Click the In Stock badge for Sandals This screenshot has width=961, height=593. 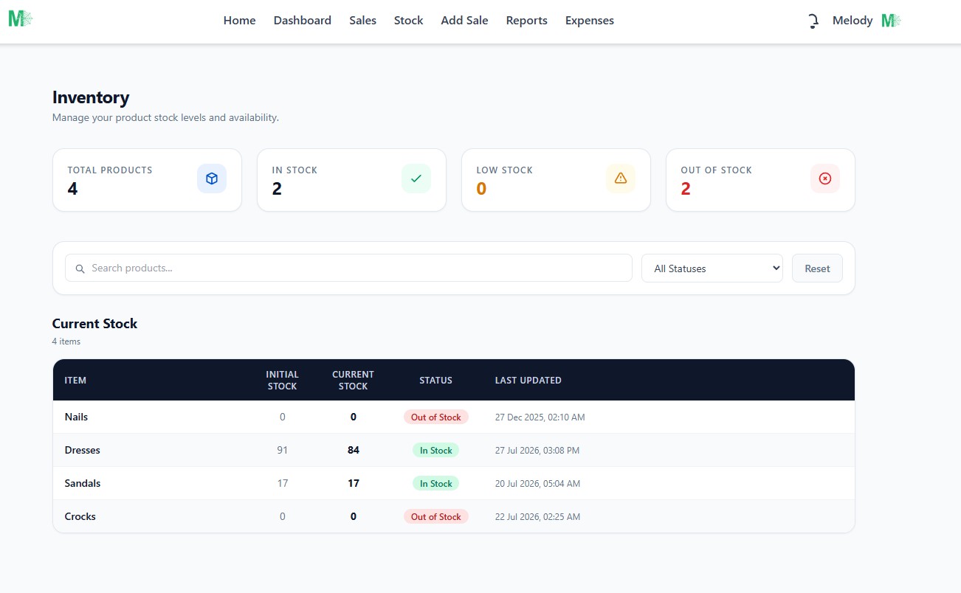[436, 484]
